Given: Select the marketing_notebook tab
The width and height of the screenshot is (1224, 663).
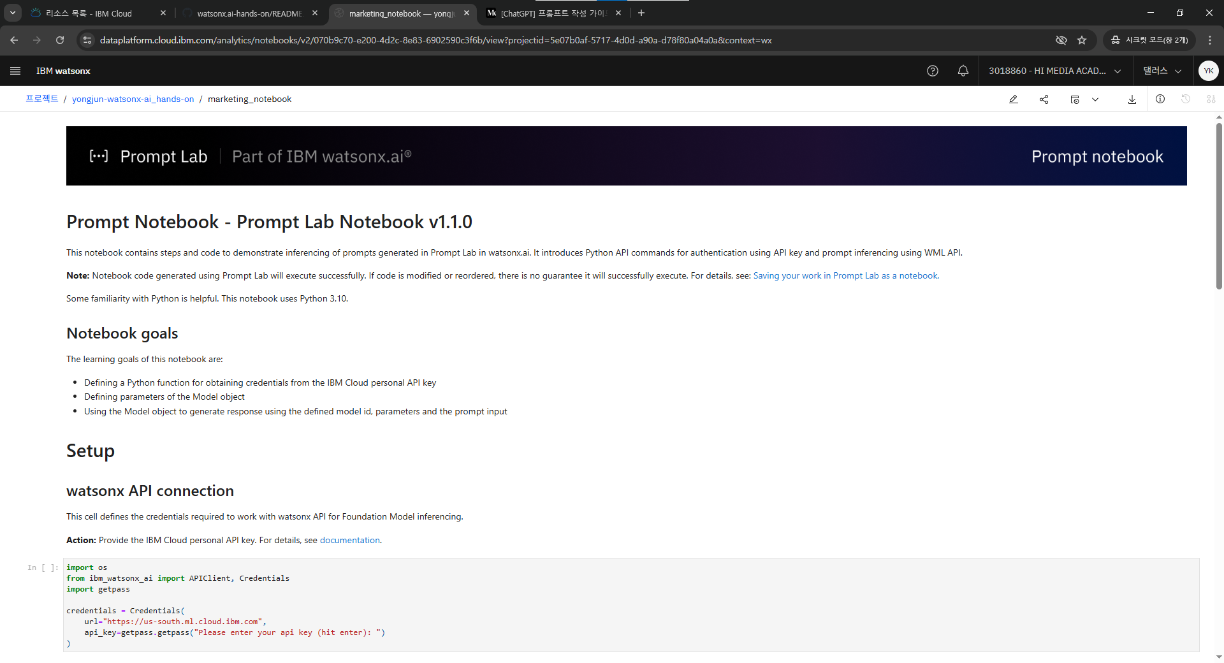Looking at the screenshot, I should [402, 13].
